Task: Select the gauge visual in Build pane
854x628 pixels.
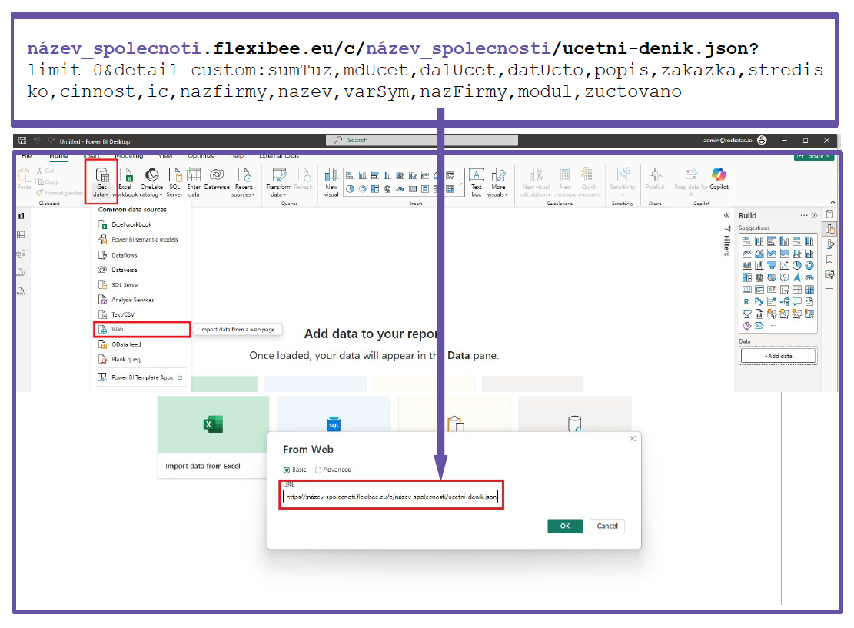Action: (x=809, y=277)
